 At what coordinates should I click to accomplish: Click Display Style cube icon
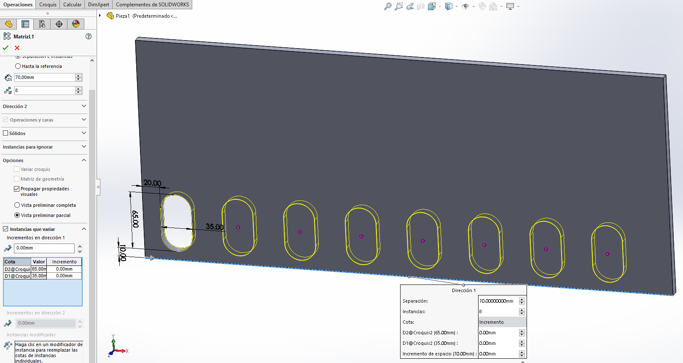click(x=449, y=6)
